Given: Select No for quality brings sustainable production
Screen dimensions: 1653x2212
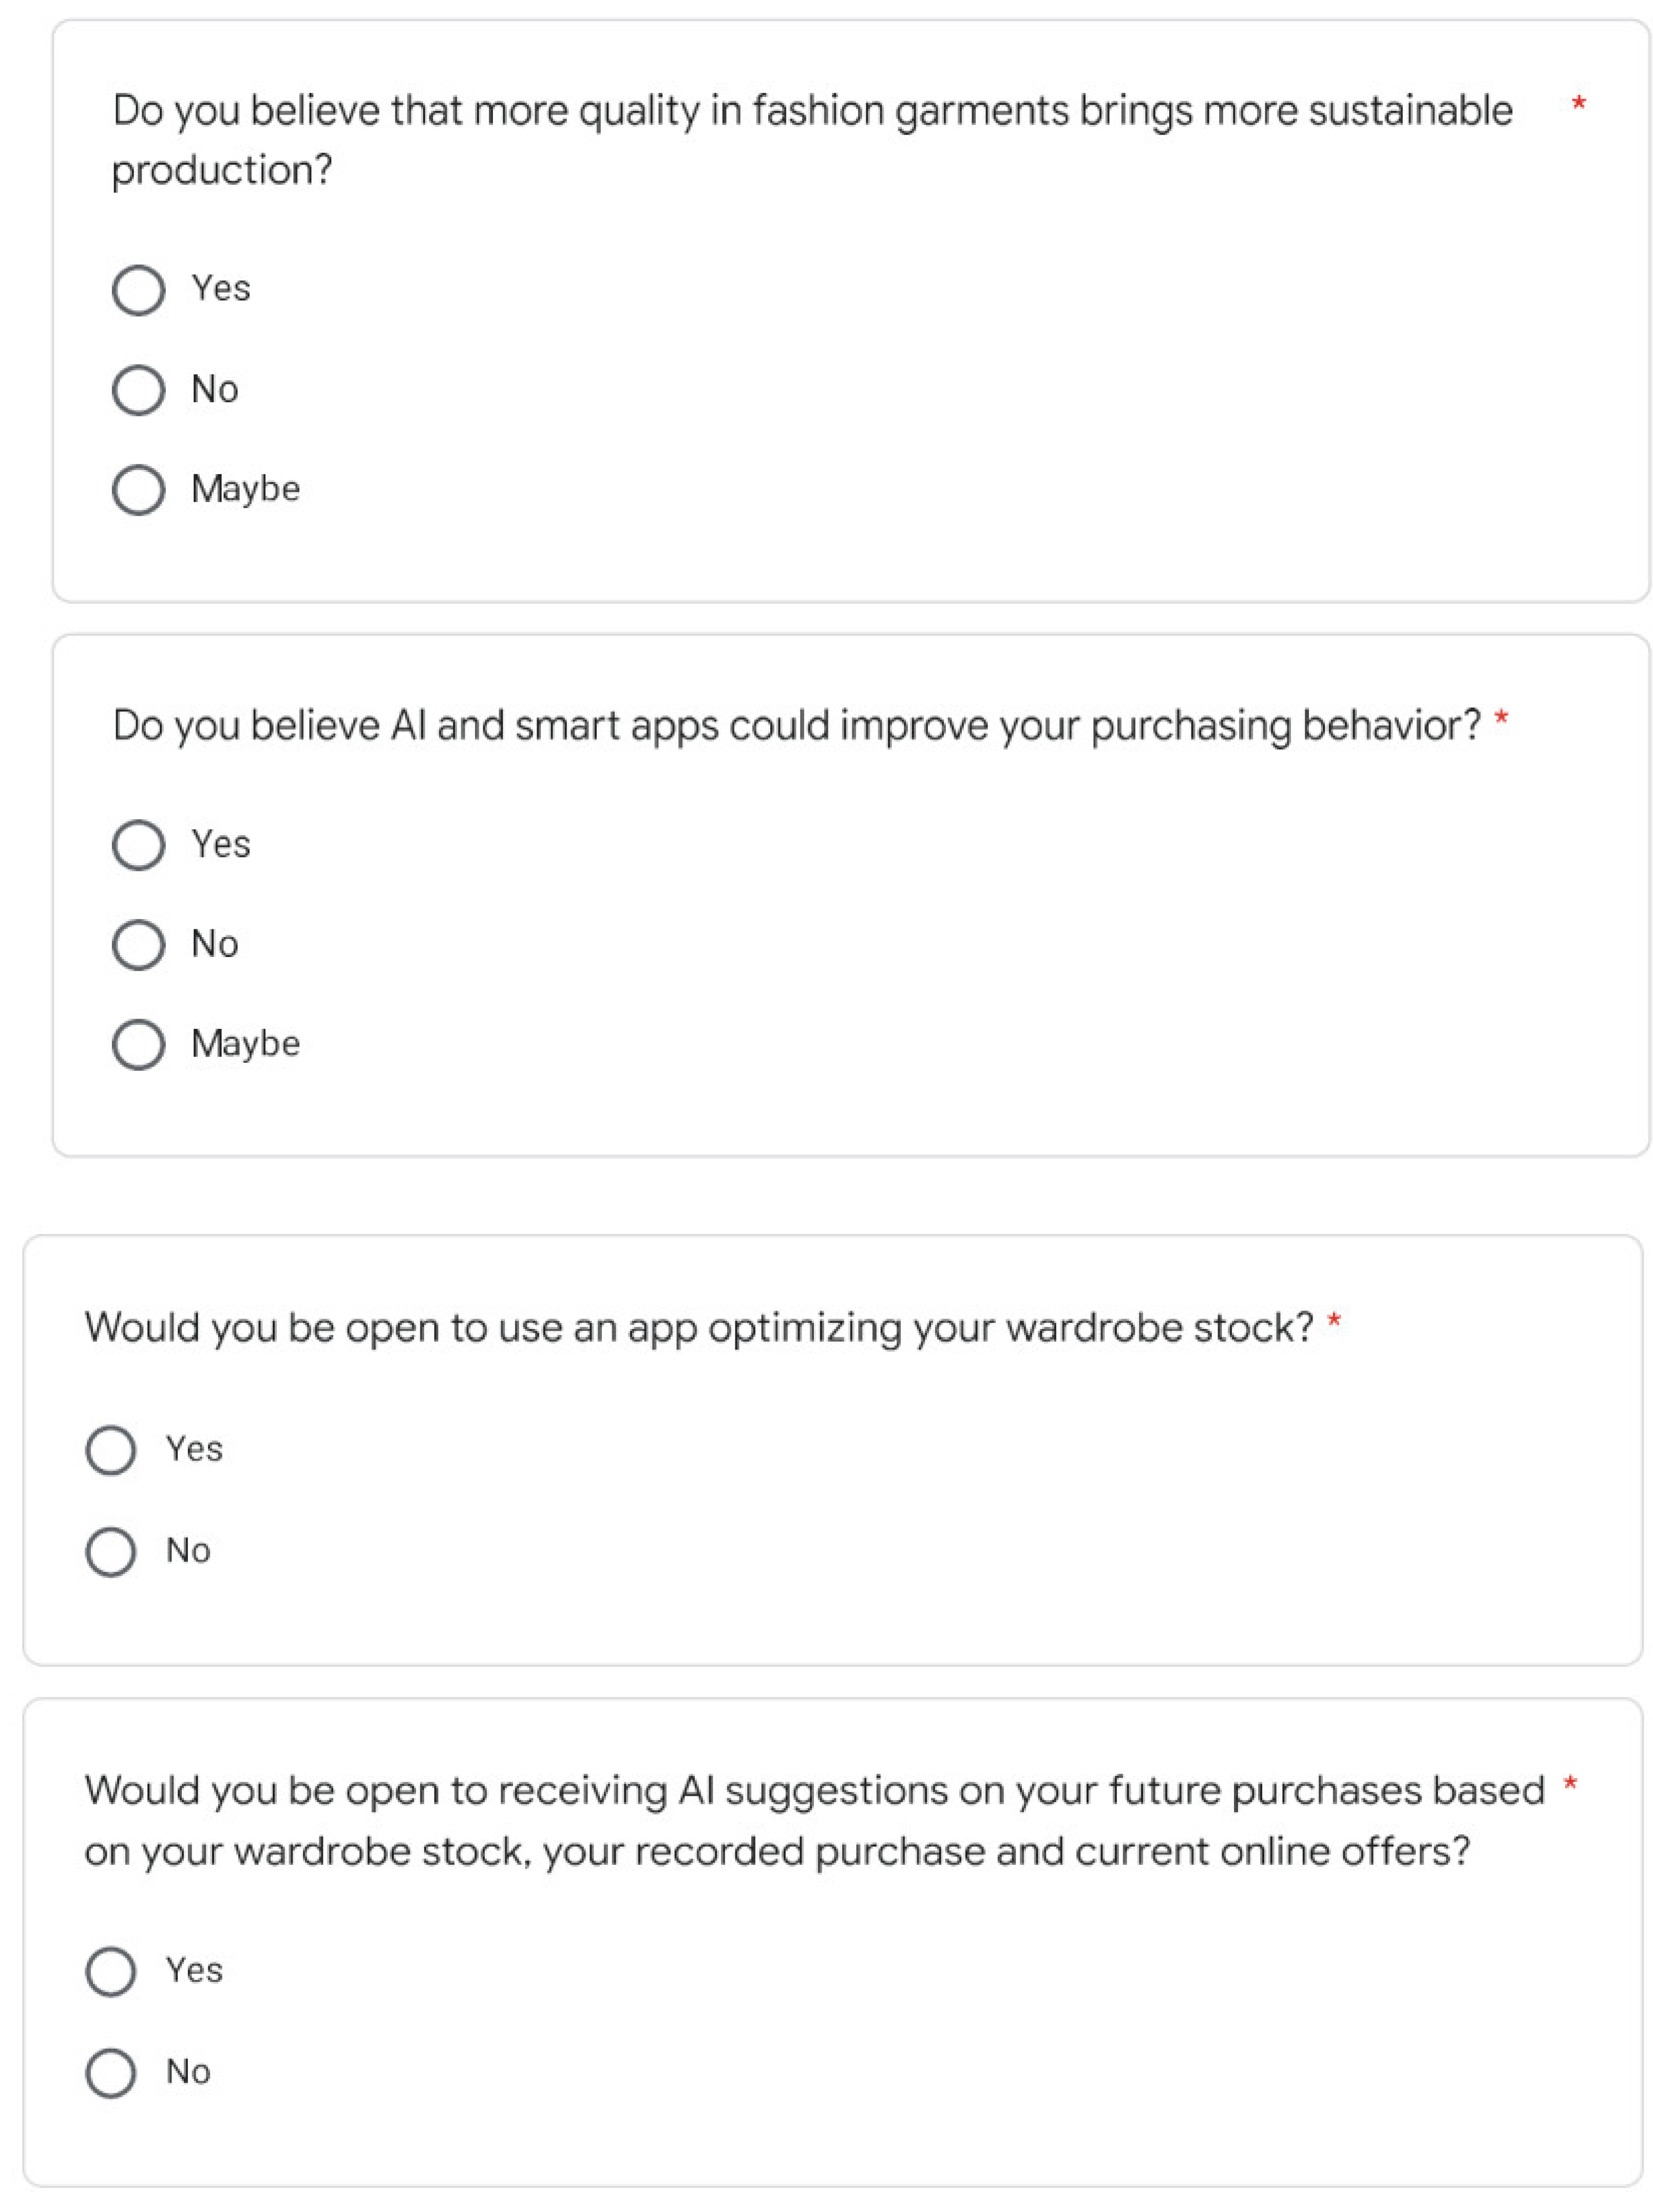Looking at the screenshot, I should pos(138,389).
